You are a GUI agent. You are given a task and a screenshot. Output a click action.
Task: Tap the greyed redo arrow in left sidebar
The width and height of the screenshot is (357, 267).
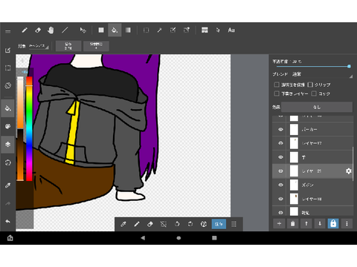click(7, 203)
